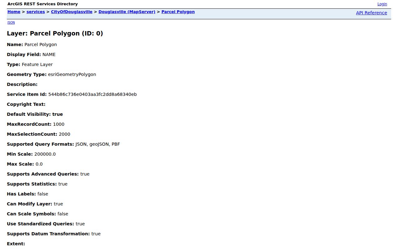Click the Supports Advanced Queries: true line

(x=48, y=174)
